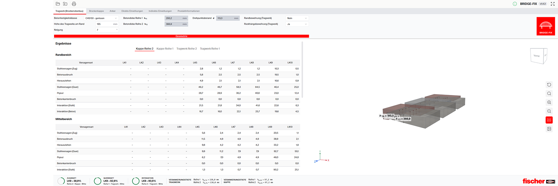Open a project with the folder icon

point(58,4)
